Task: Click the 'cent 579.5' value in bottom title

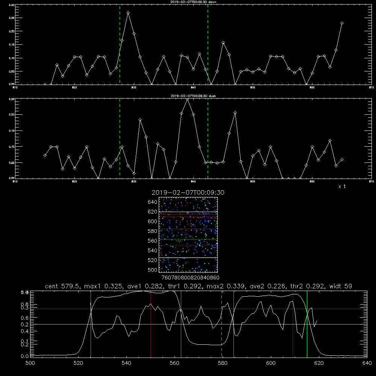Action: 62,286
